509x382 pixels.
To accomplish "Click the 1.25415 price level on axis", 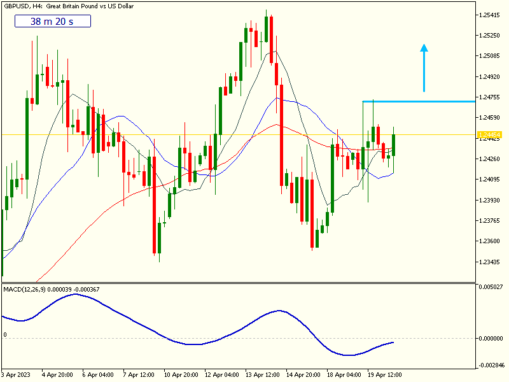I will [490, 15].
